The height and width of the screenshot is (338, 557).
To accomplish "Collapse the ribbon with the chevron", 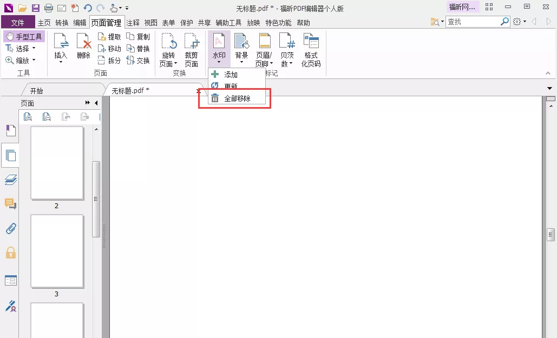I will (x=548, y=73).
